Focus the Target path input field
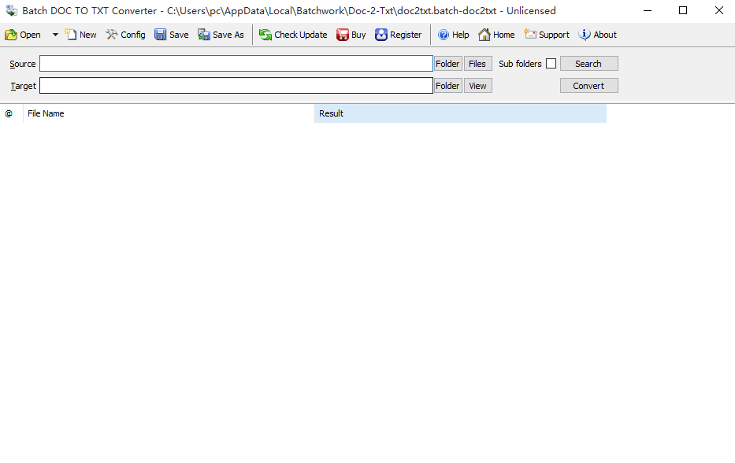 [236, 86]
